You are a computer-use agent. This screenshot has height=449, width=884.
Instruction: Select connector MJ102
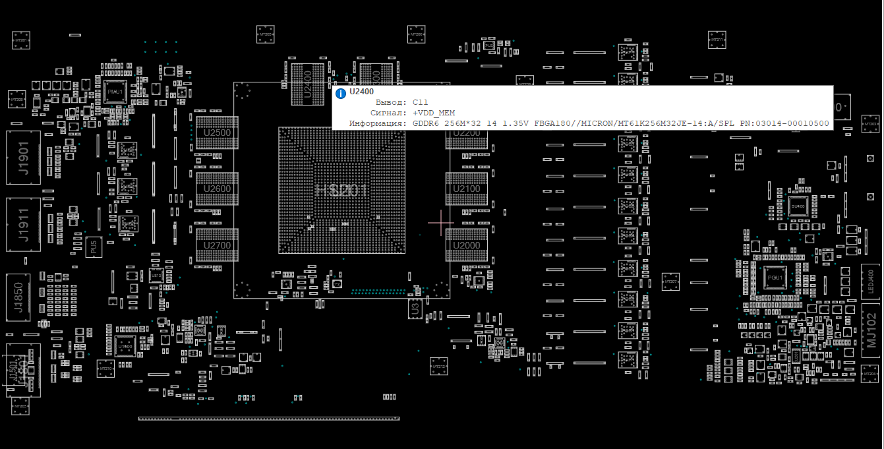[871, 330]
